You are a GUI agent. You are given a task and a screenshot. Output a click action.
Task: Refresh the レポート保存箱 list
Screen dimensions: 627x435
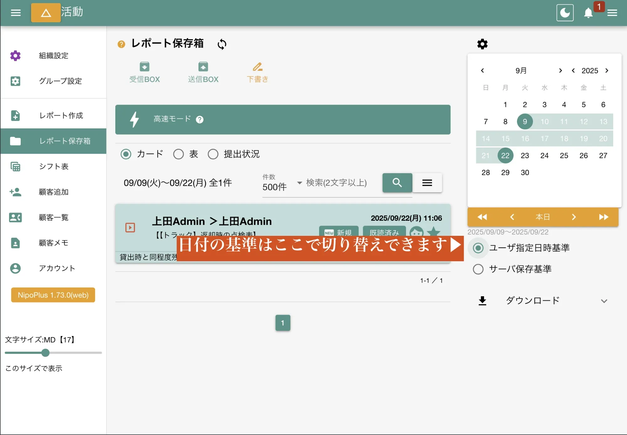pos(222,44)
